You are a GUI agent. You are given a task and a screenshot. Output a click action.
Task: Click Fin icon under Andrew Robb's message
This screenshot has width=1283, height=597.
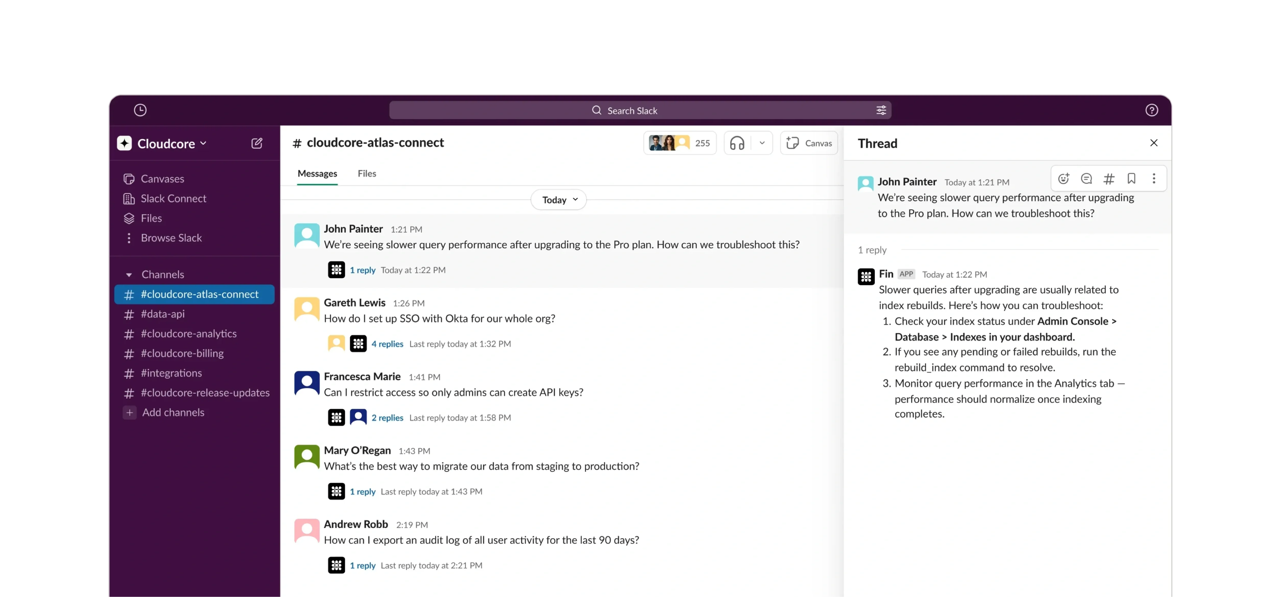pos(336,565)
